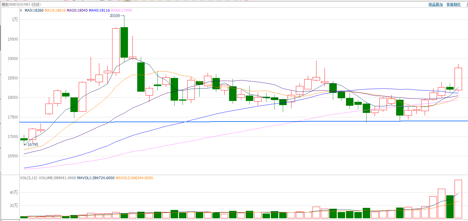The height and width of the screenshot is (221, 468).
Task: Click the pink MA60:17946 label
Action: (121, 10)
